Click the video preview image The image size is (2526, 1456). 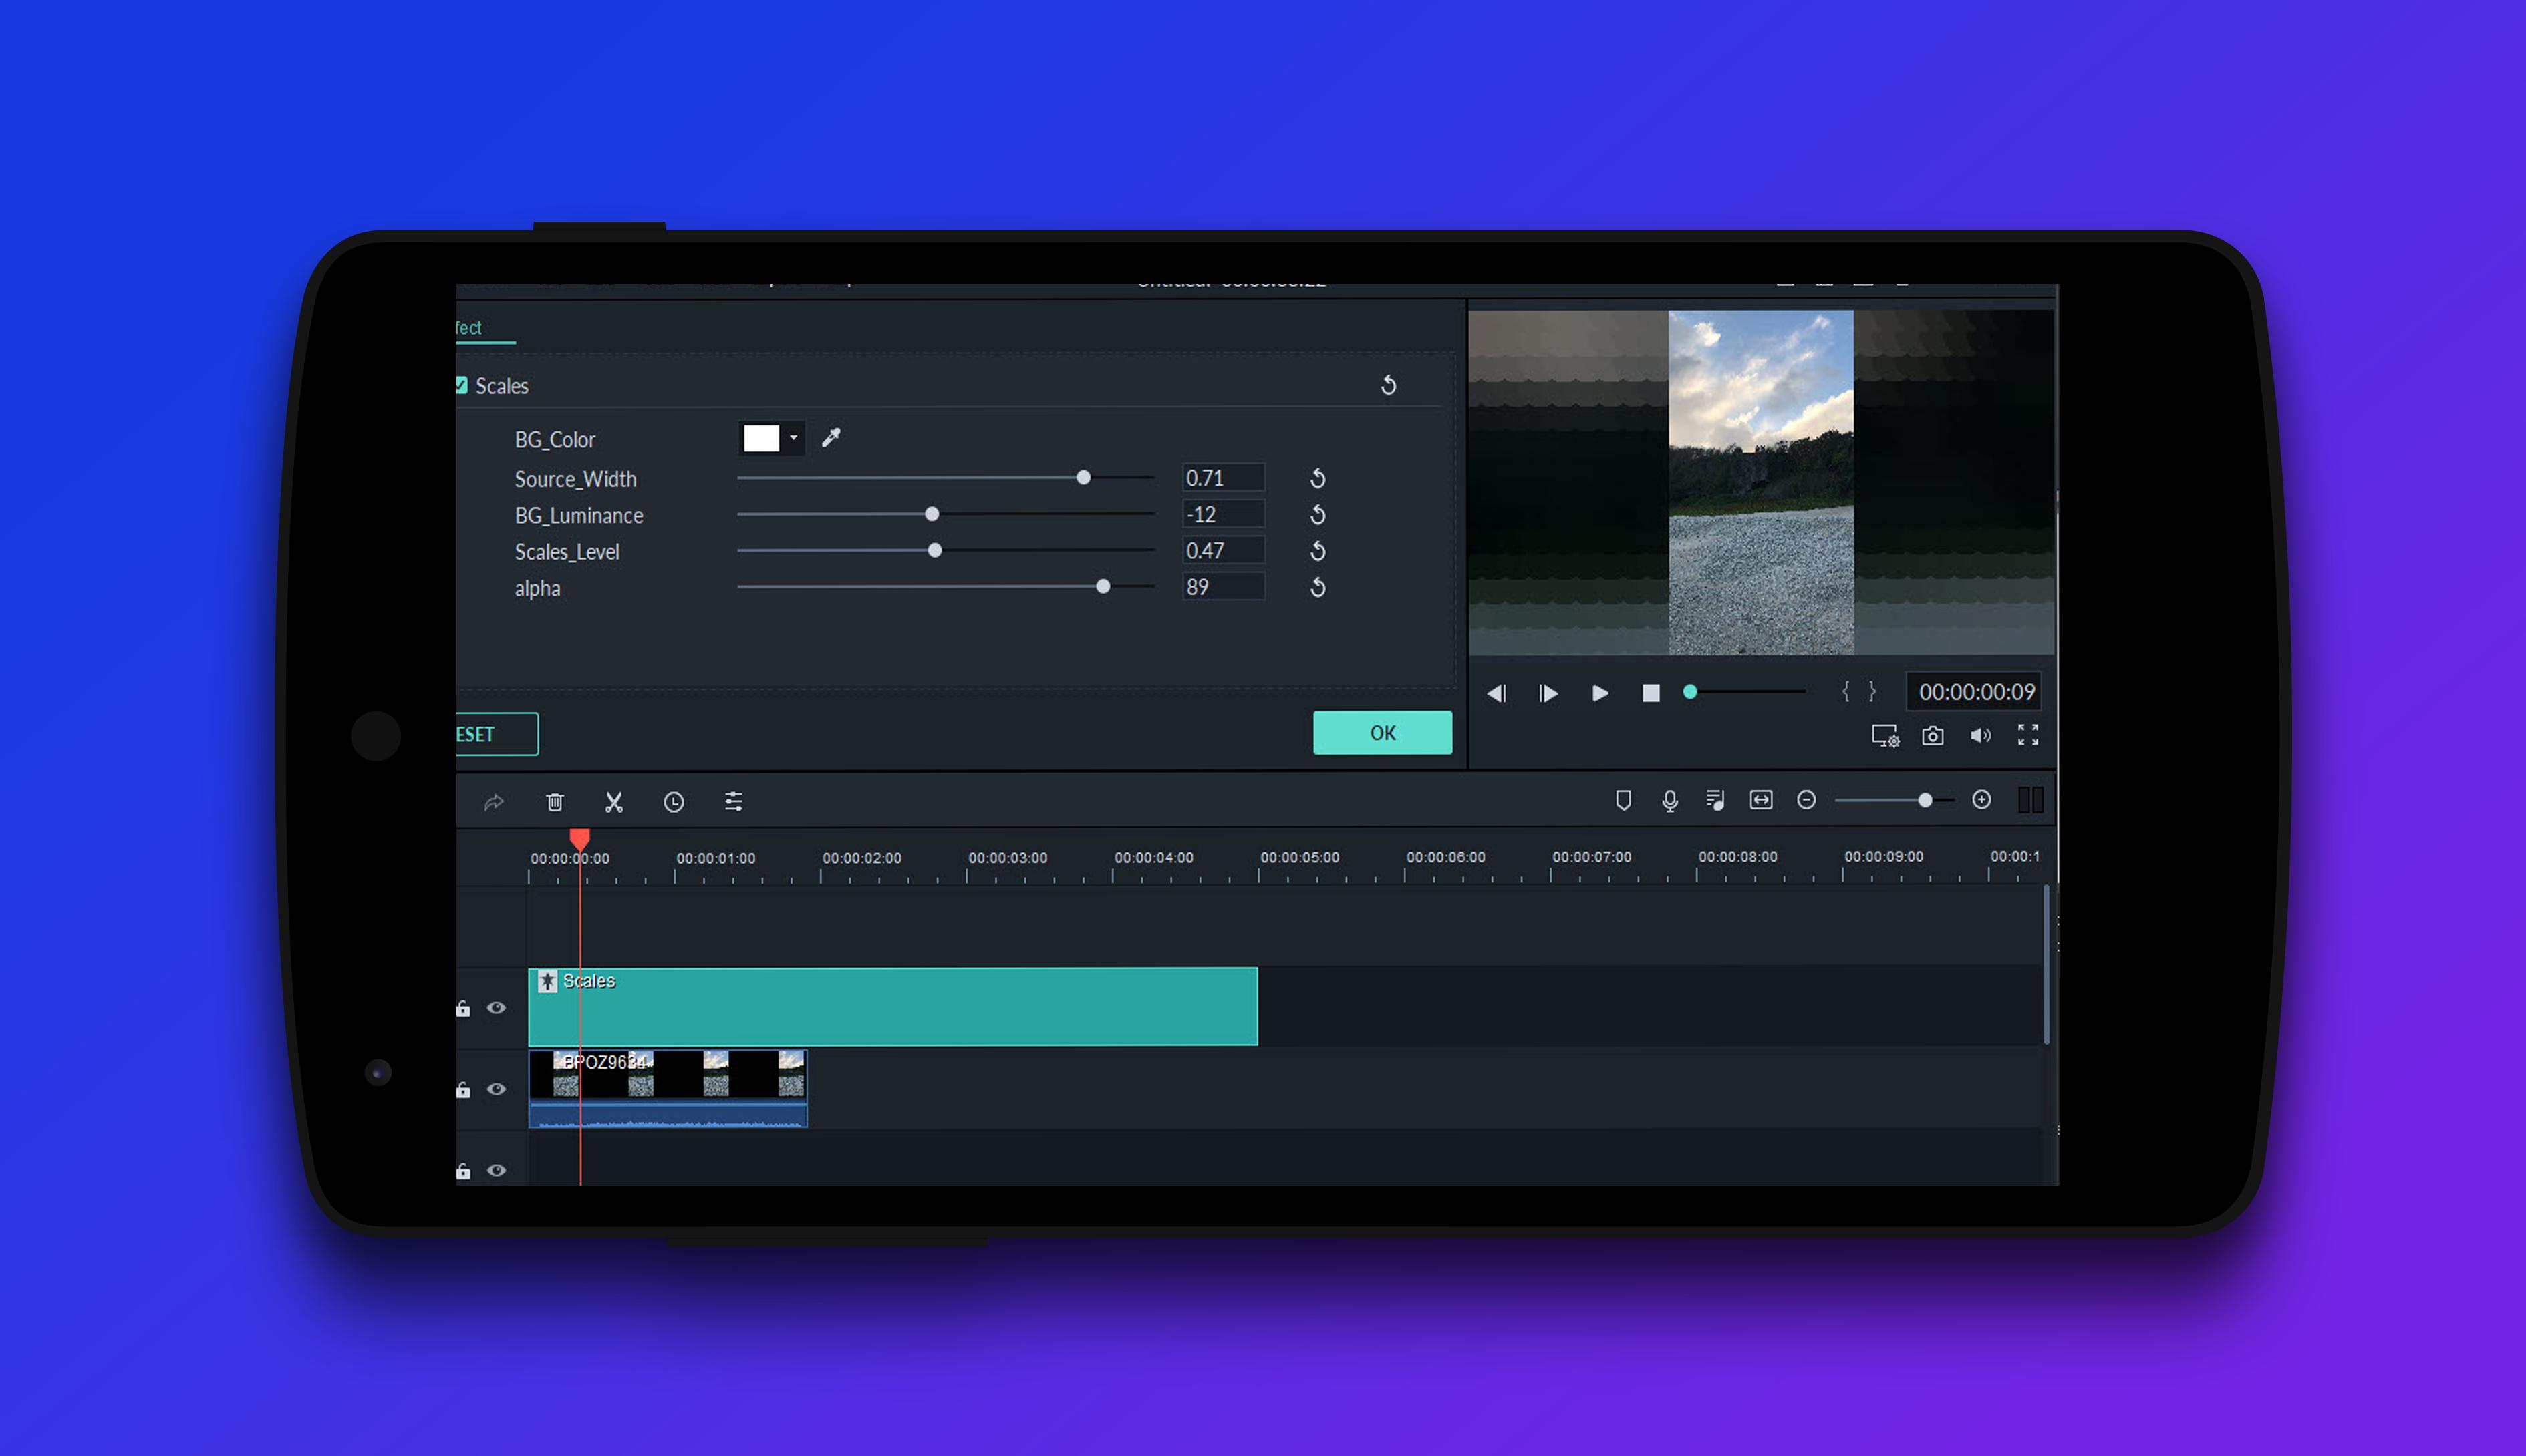pyautogui.click(x=1761, y=482)
